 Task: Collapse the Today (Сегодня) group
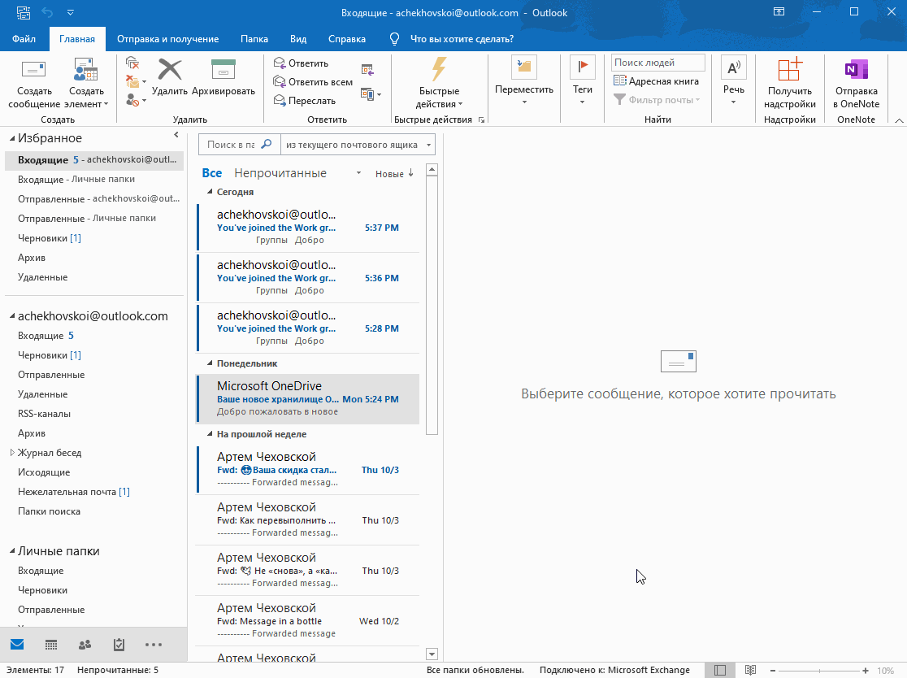click(210, 192)
